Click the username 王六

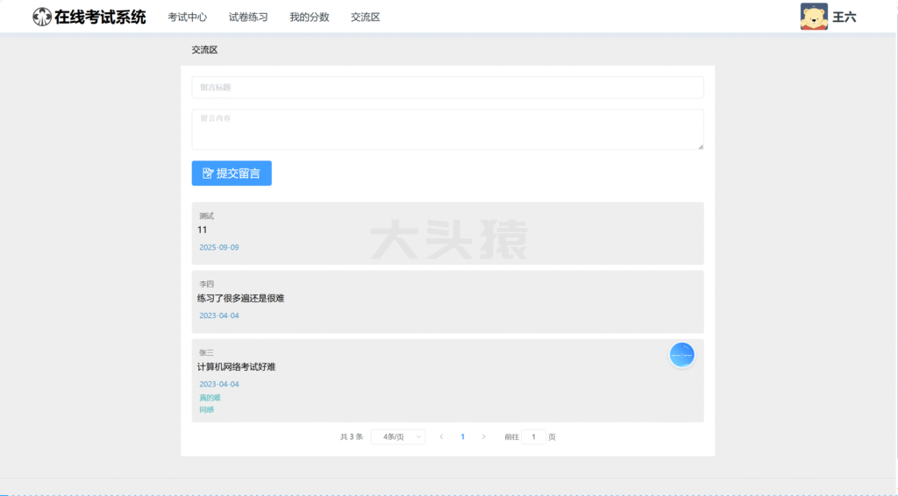pos(845,18)
